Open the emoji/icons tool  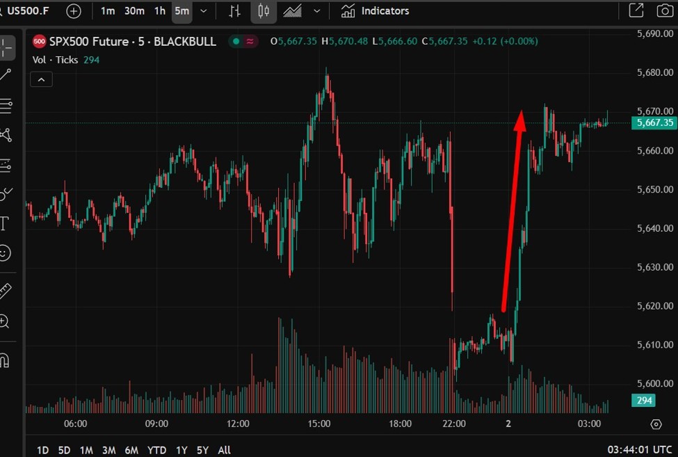(x=4, y=253)
